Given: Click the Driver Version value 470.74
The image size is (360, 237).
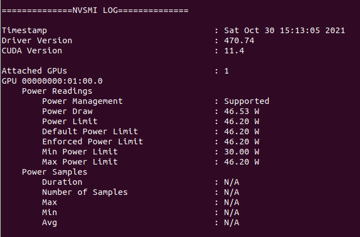Looking at the screenshot, I should [239, 40].
